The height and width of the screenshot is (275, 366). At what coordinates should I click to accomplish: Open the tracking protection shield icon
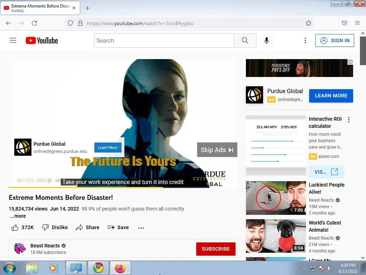click(70, 23)
